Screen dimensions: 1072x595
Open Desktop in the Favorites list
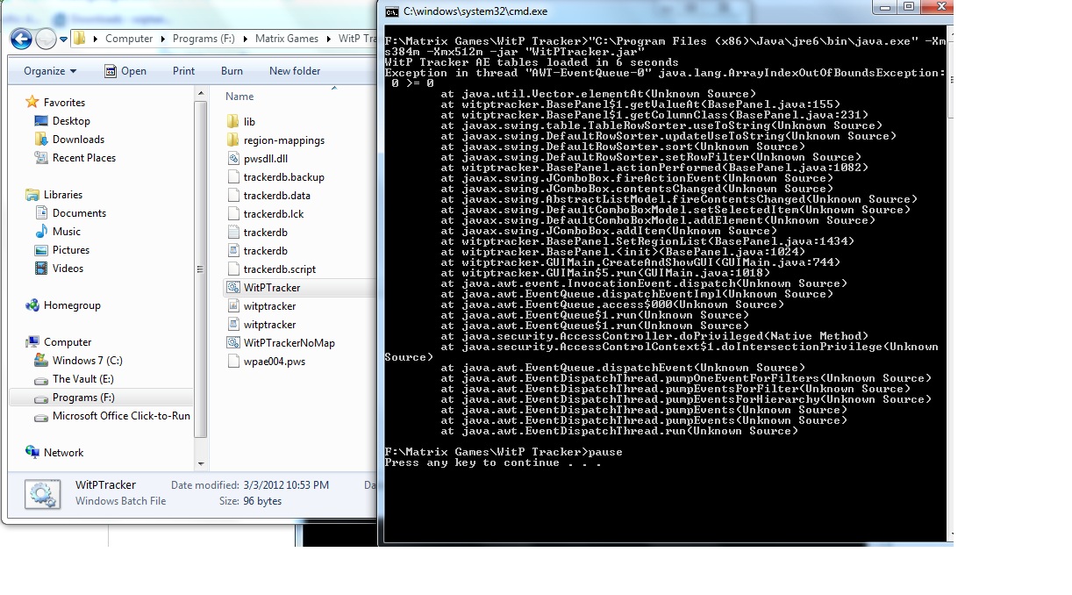[x=62, y=121]
